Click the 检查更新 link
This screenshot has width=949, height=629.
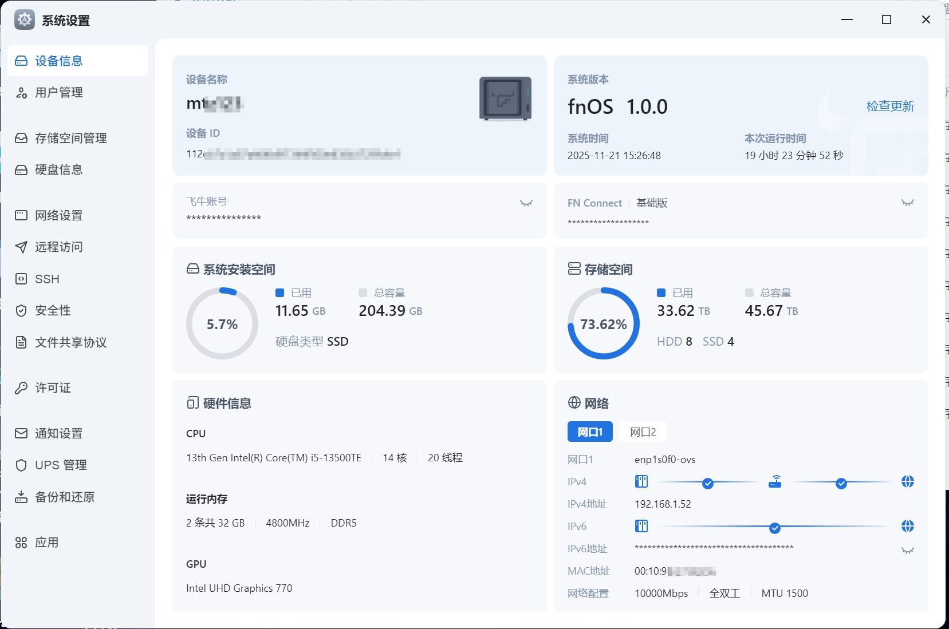[x=890, y=106]
